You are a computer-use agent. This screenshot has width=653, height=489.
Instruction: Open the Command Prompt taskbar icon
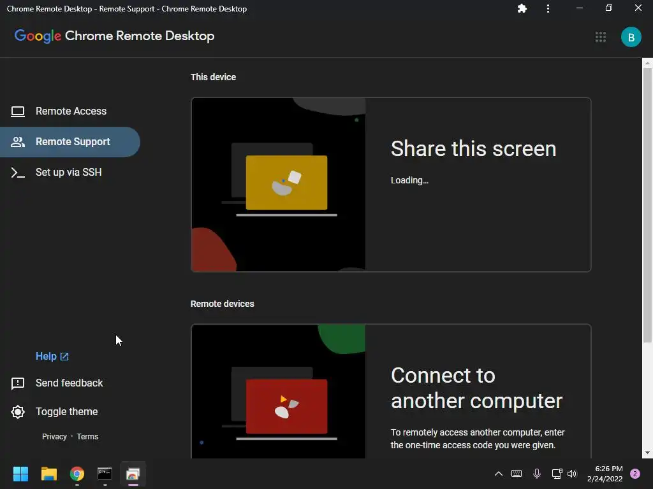tap(105, 474)
